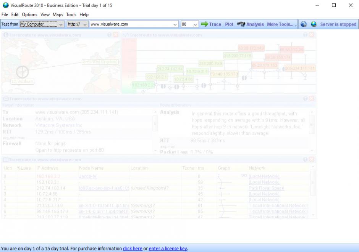Click the green Trace arrow icon
This screenshot has width=359, height=252.
coord(204,24)
